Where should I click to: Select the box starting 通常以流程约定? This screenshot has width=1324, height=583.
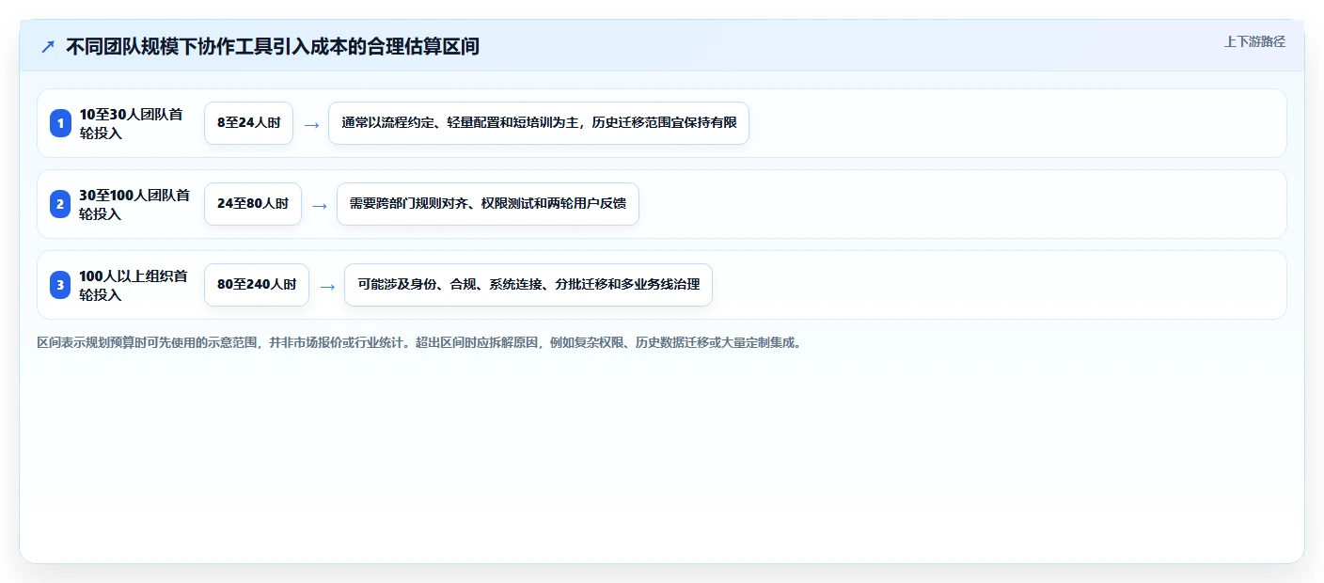(x=539, y=123)
